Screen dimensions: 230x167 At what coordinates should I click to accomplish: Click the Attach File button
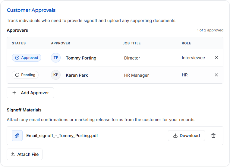(x=24, y=154)
